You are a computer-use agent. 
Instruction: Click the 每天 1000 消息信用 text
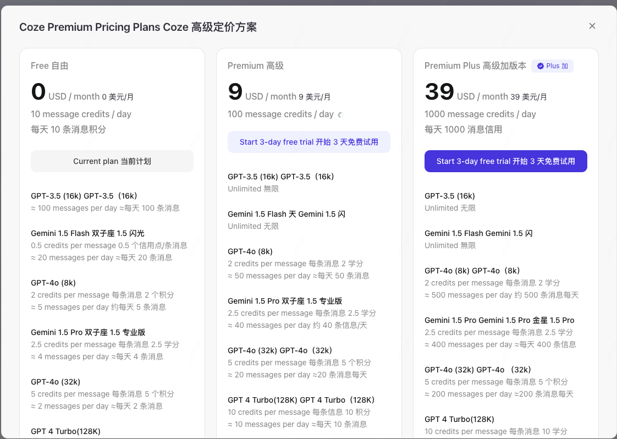(463, 129)
